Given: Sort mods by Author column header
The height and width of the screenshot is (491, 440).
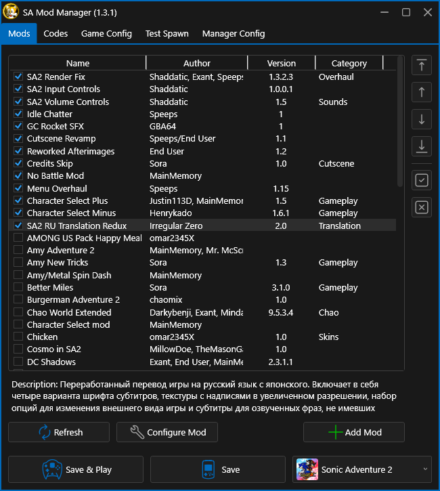Looking at the screenshot, I should (x=197, y=63).
